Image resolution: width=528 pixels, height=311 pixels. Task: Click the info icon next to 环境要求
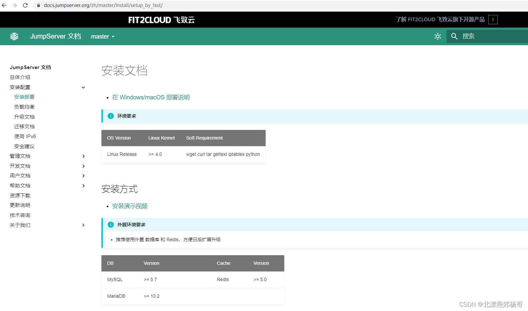pos(111,116)
